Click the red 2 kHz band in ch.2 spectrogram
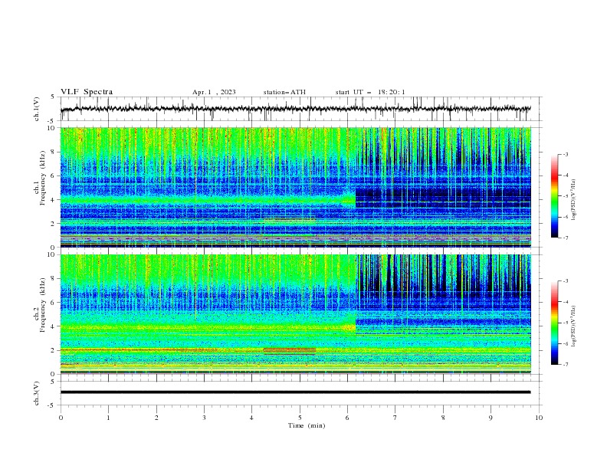This screenshot has width=607, height=469. [x=290, y=350]
